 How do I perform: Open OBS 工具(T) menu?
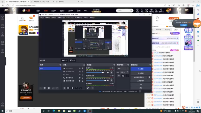coord(86,18)
